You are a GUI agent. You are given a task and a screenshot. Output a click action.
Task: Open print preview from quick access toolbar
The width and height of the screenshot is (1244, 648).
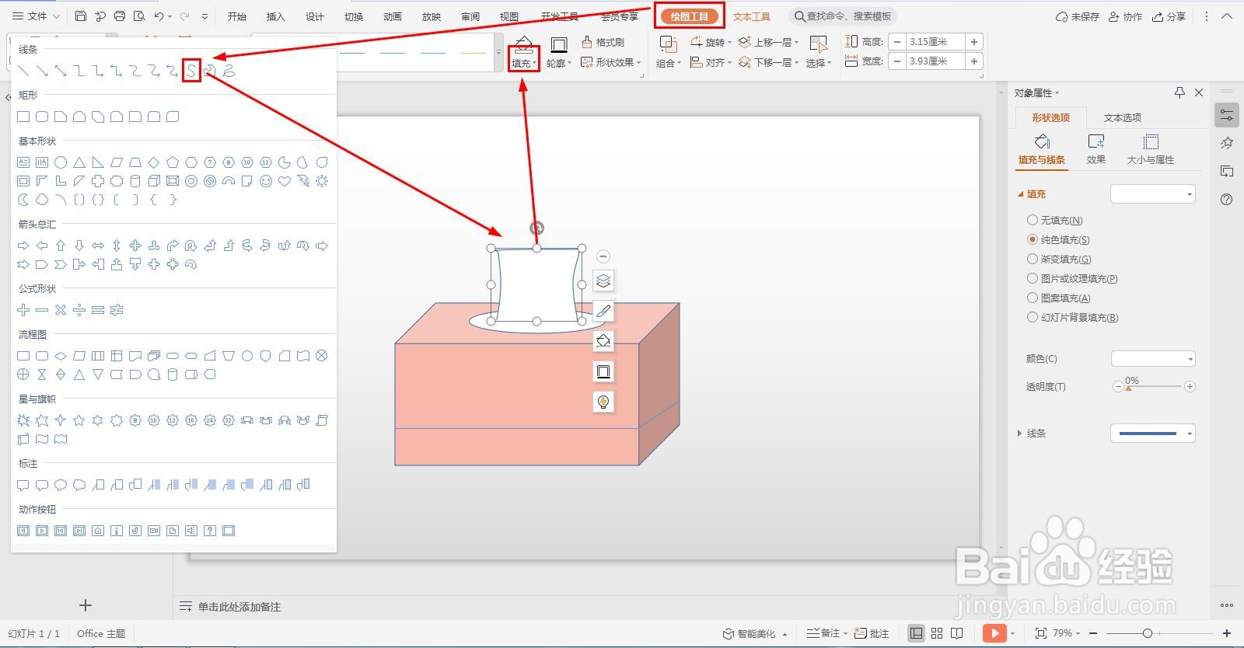(139, 16)
